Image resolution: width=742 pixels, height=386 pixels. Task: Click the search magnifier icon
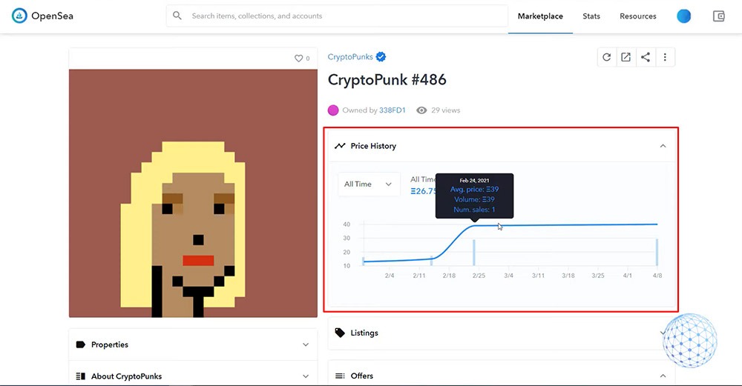click(177, 16)
